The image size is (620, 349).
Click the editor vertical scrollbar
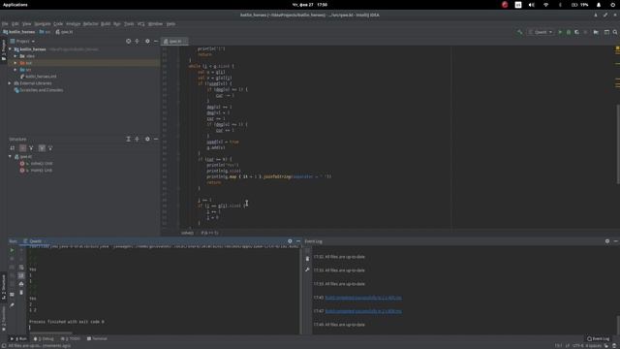pos(618,143)
